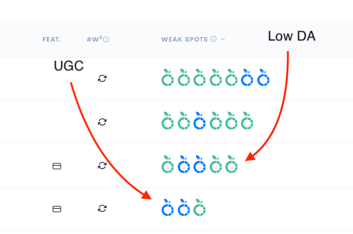Click the first green fruit icon in the third row
The width and height of the screenshot is (353, 234).
tap(167, 164)
